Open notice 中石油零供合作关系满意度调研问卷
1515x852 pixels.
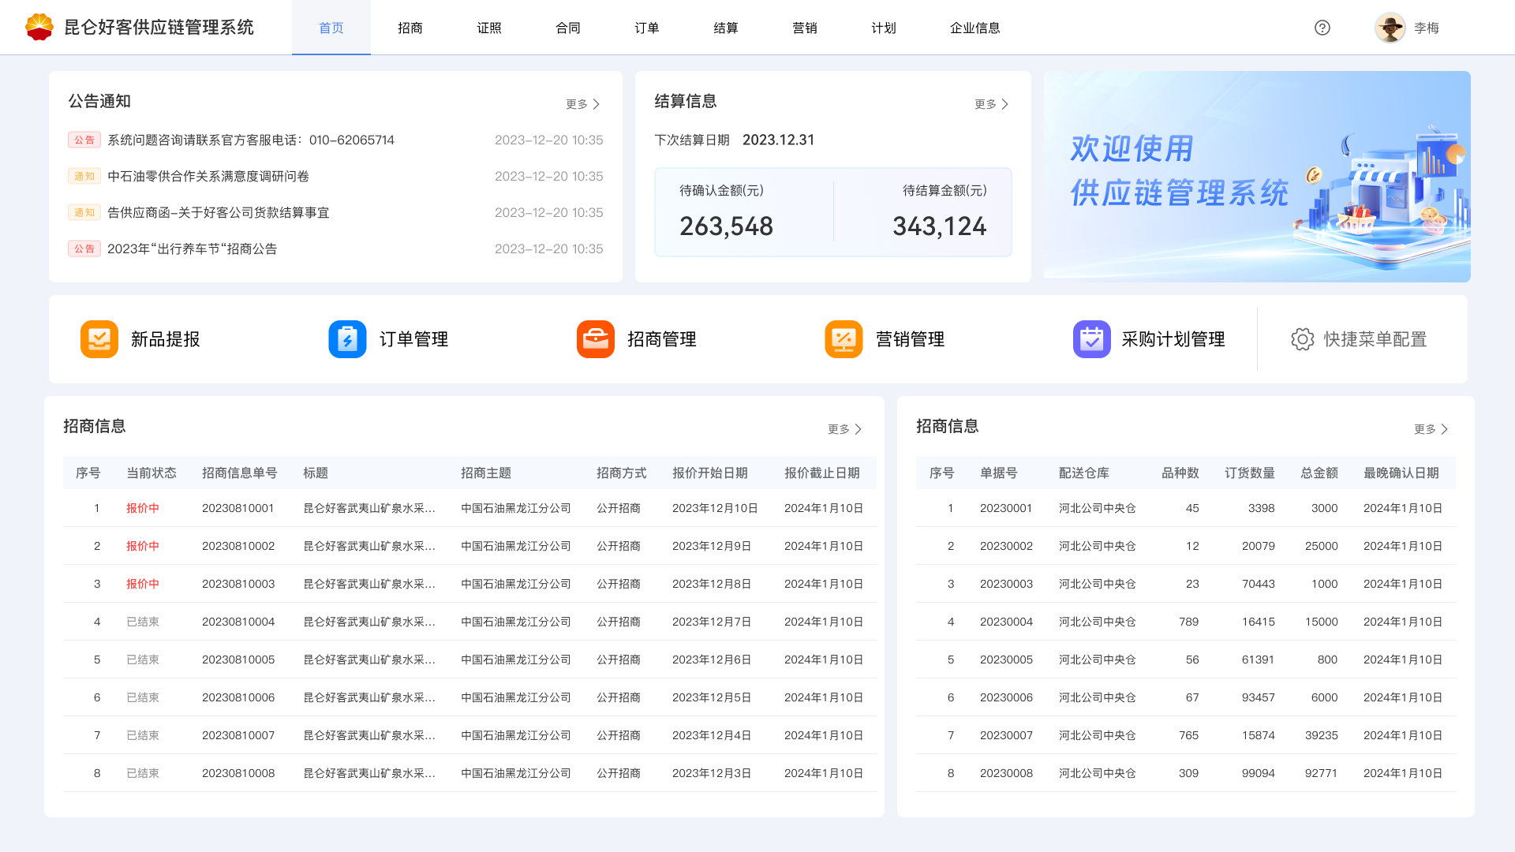208,176
